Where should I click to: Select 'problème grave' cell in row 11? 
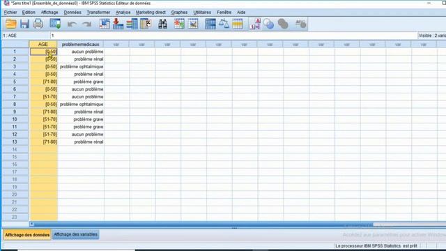coord(81,127)
